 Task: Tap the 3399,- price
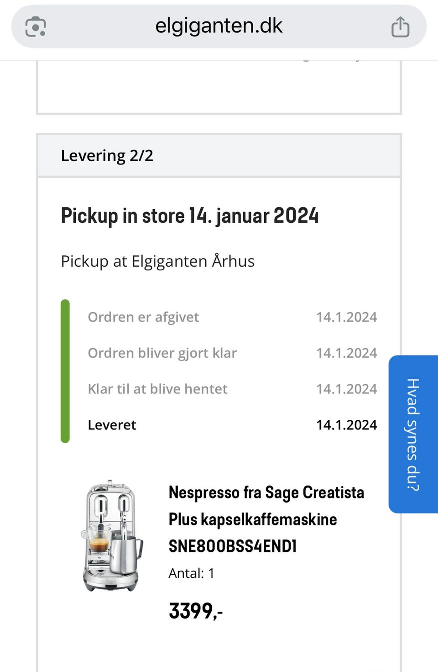click(x=196, y=611)
